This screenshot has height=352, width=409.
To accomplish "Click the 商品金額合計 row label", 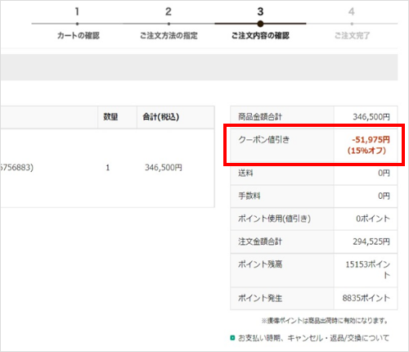I will point(260,117).
